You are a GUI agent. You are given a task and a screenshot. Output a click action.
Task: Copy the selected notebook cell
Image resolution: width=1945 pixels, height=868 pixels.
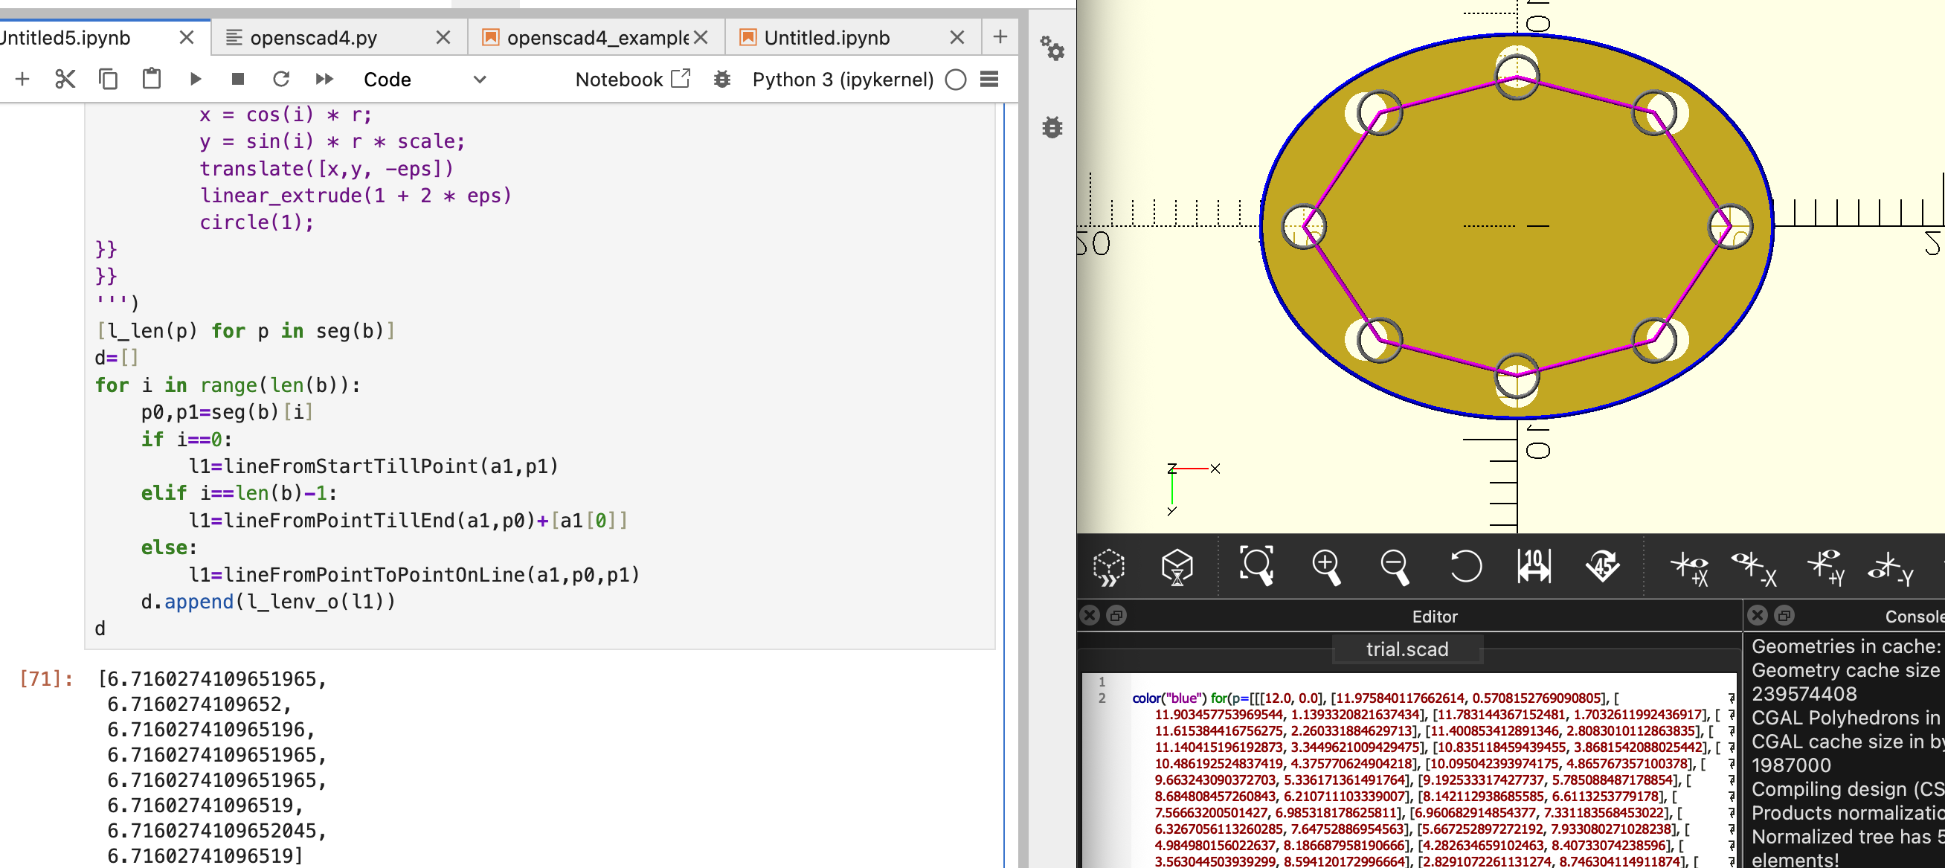point(108,80)
